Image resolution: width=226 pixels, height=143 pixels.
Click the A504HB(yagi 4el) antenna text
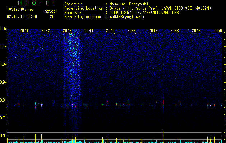point(127,17)
